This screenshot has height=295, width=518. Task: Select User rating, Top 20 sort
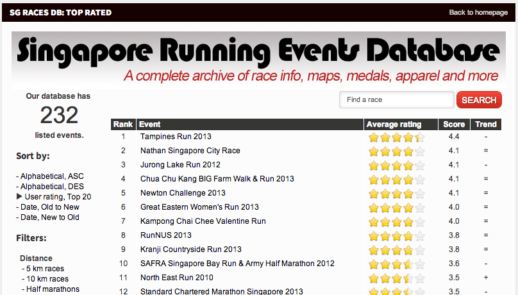pyautogui.click(x=58, y=196)
